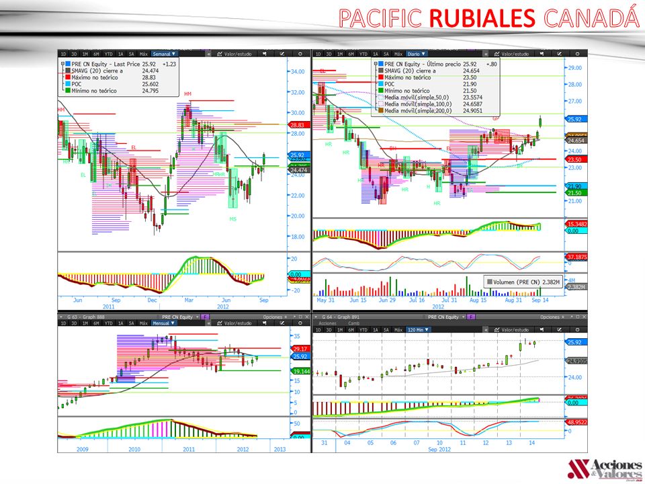
Task: Open the Diario period dropdown
Action: pos(417,54)
